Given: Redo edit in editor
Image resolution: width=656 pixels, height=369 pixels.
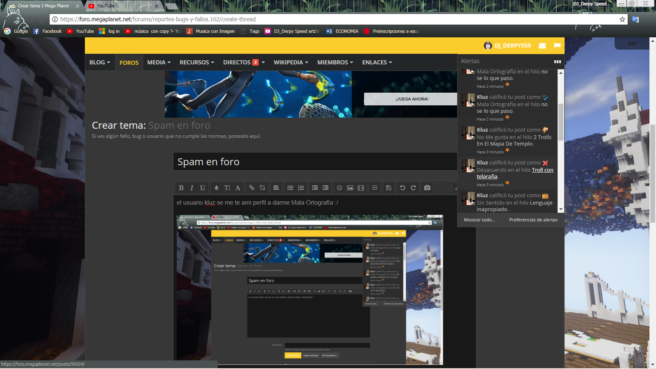Looking at the screenshot, I should tap(413, 188).
